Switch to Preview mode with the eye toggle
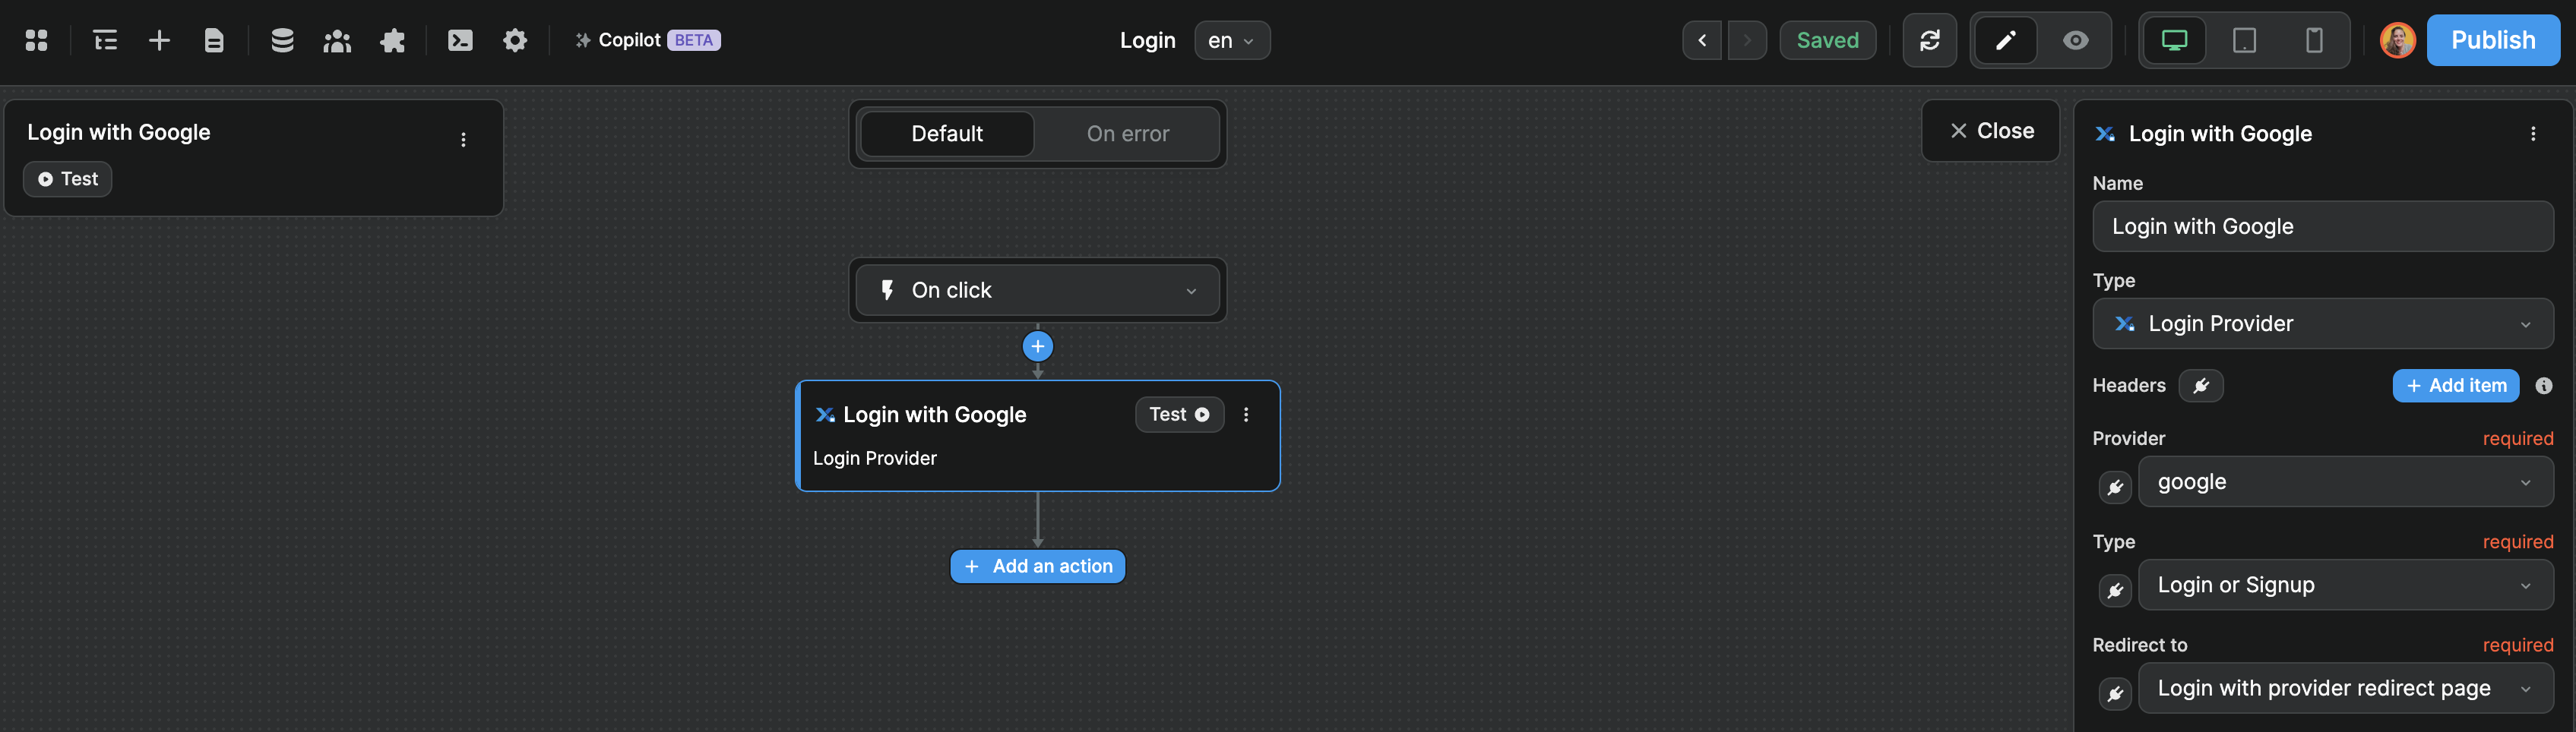The height and width of the screenshot is (732, 2576). [2075, 40]
